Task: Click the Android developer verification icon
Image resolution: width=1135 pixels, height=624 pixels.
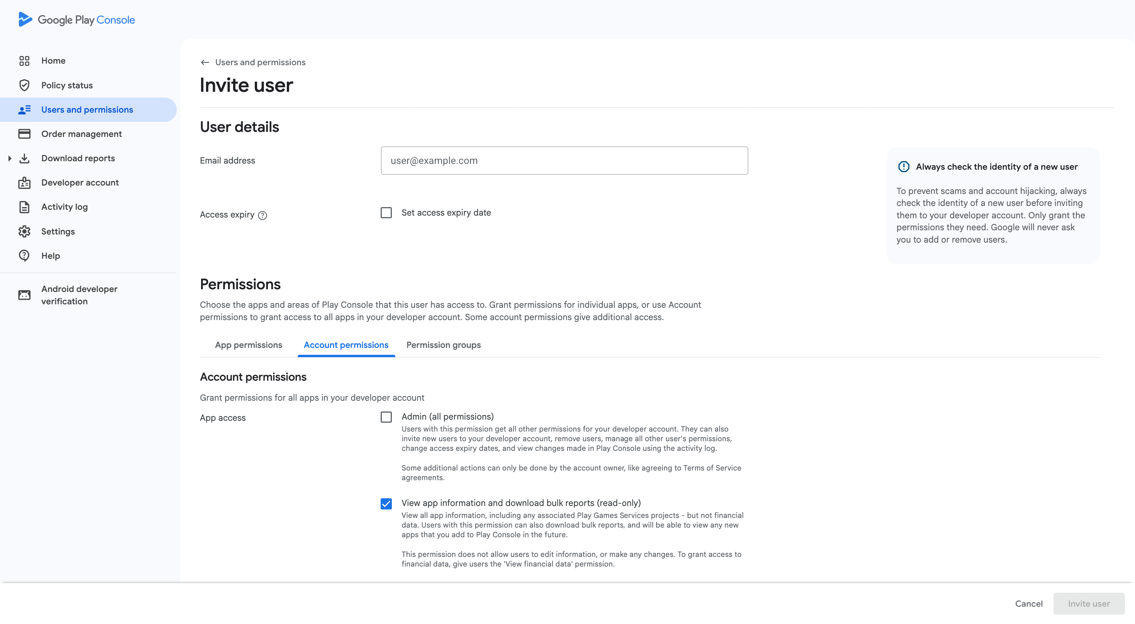Action: click(x=24, y=295)
